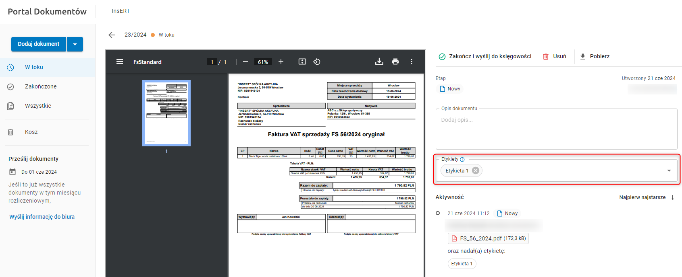The width and height of the screenshot is (682, 277).
Task: Open the Wszystkie section
Action: (48, 106)
